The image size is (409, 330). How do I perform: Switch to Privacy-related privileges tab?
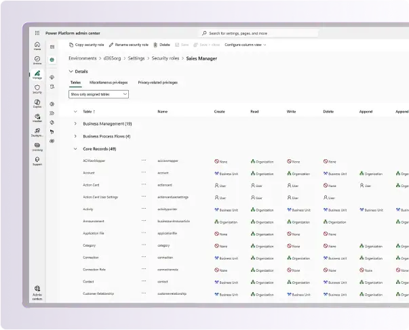click(x=157, y=83)
